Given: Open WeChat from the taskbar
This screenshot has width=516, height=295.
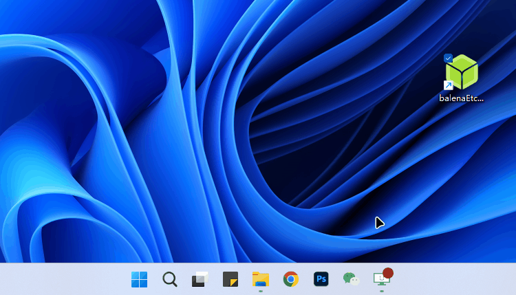Looking at the screenshot, I should coord(351,279).
